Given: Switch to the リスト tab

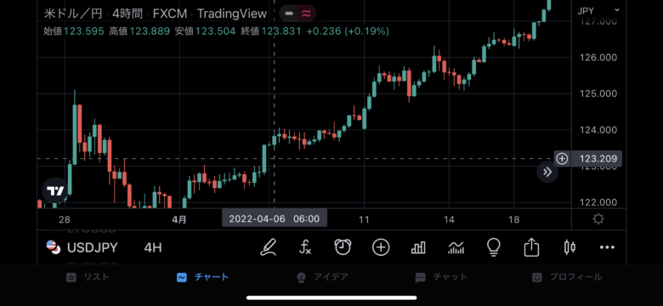Looking at the screenshot, I should point(88,277).
